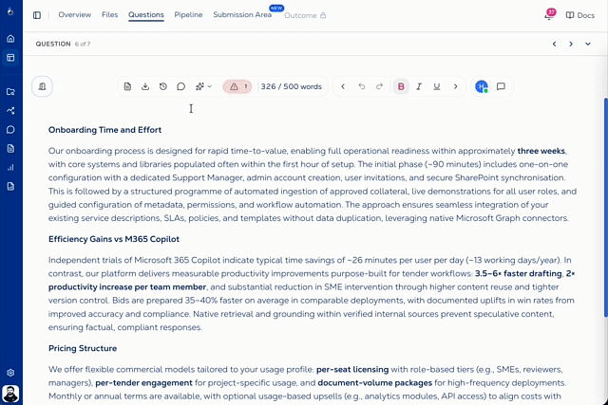Image resolution: width=608 pixels, height=405 pixels.
Task: Click the user avatar in sidebar
Action: (x=10, y=393)
